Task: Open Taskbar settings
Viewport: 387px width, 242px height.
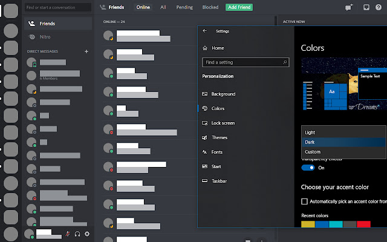Action: pos(214,181)
